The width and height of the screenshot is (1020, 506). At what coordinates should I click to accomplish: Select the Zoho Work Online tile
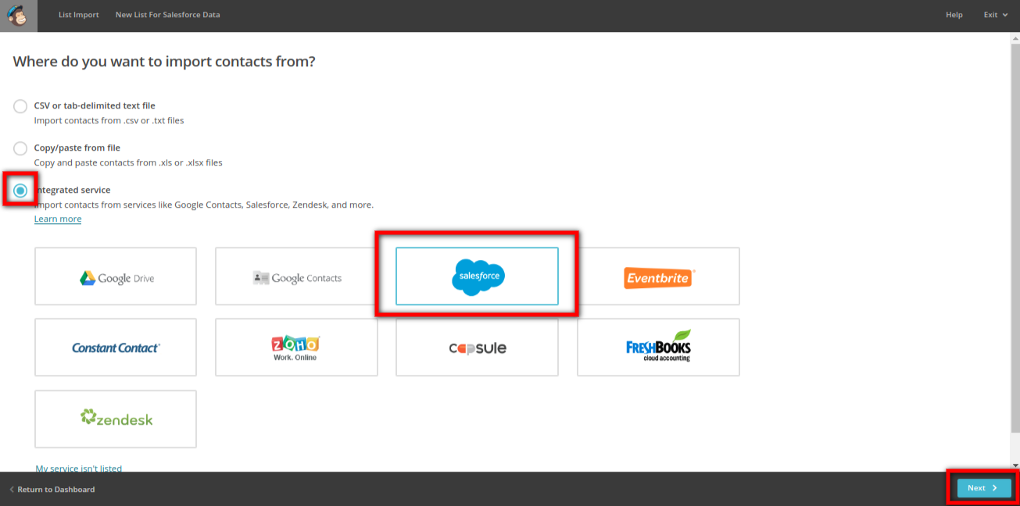(x=296, y=347)
